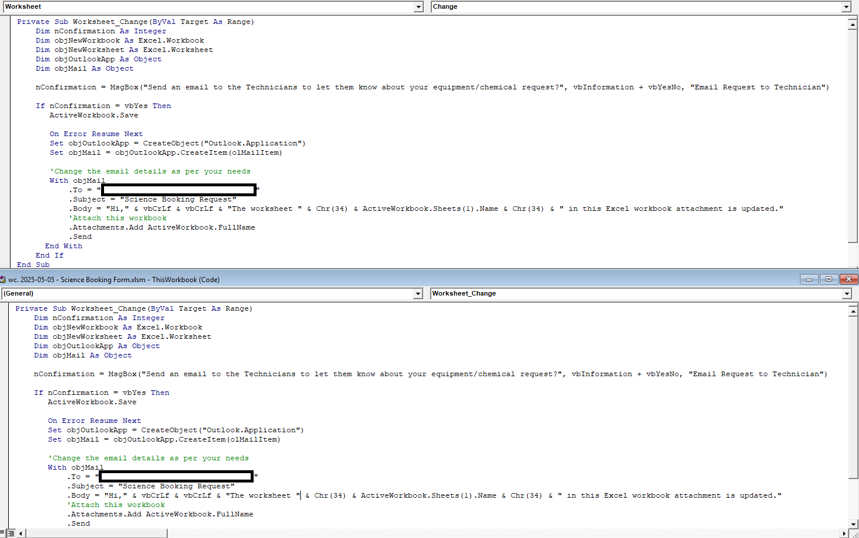859x538 pixels.
Task: Click the ThisWorkbook code window title icon
Action: 3,280
